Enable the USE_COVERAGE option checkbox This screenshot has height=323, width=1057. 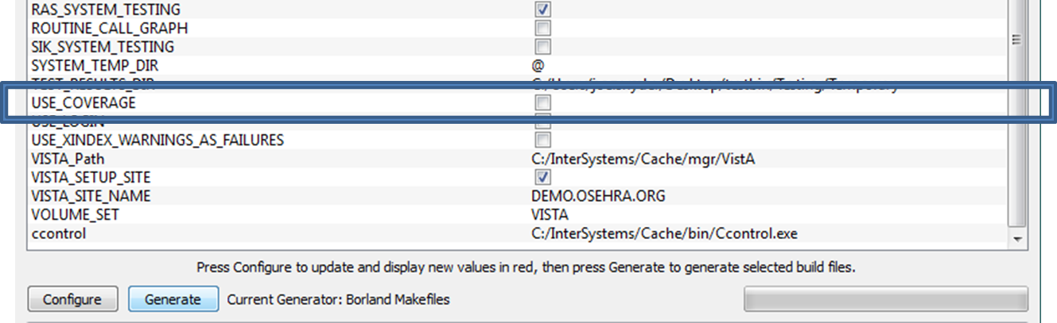coord(542,103)
